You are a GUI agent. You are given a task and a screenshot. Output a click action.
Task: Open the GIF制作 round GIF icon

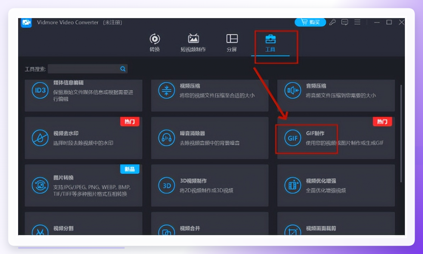click(x=293, y=138)
